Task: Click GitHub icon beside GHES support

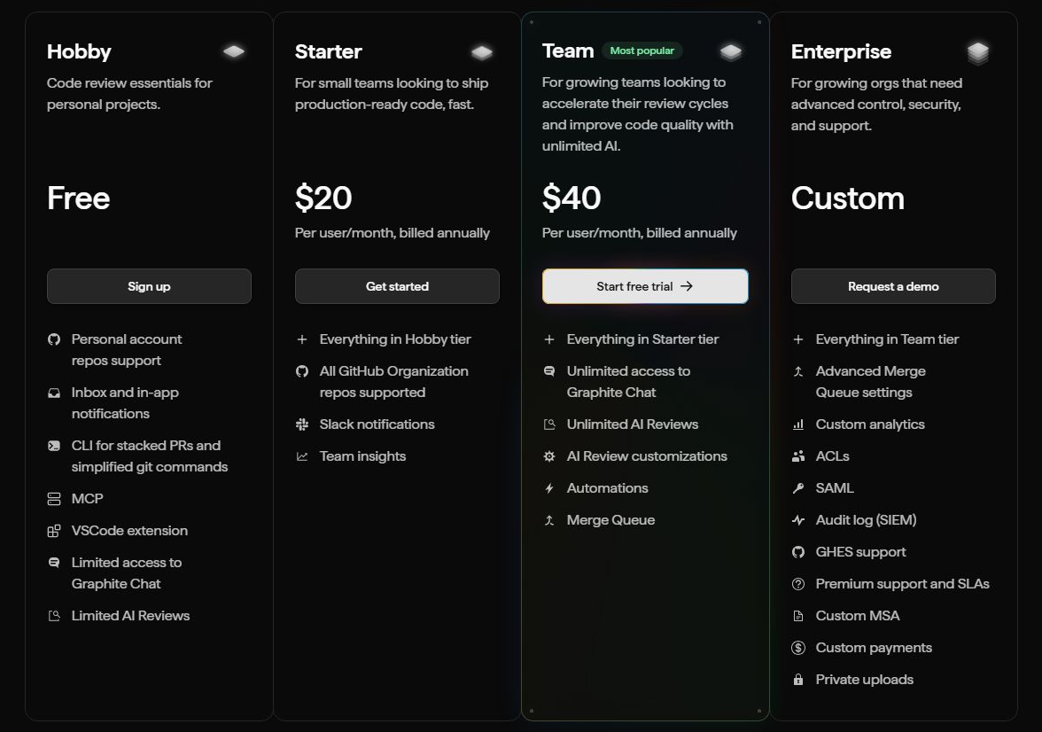Action: [x=798, y=552]
